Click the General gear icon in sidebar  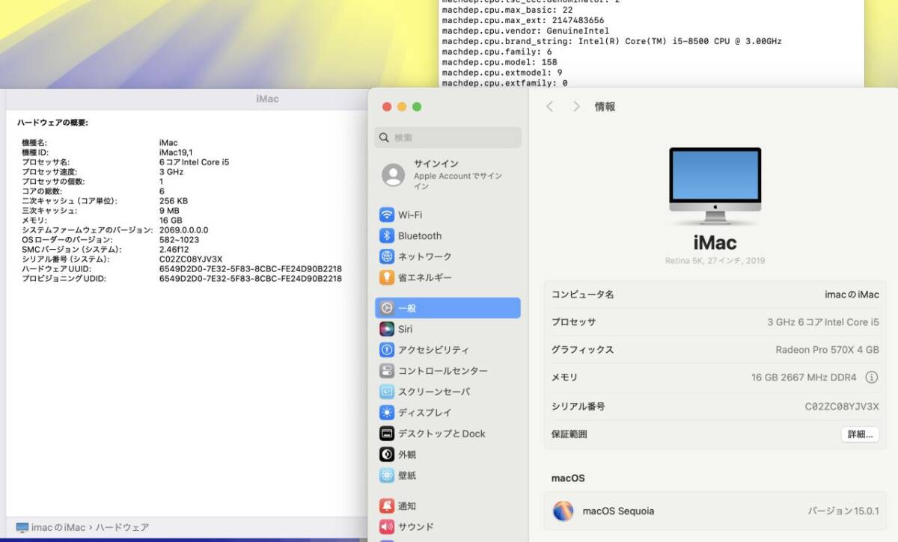click(x=387, y=308)
